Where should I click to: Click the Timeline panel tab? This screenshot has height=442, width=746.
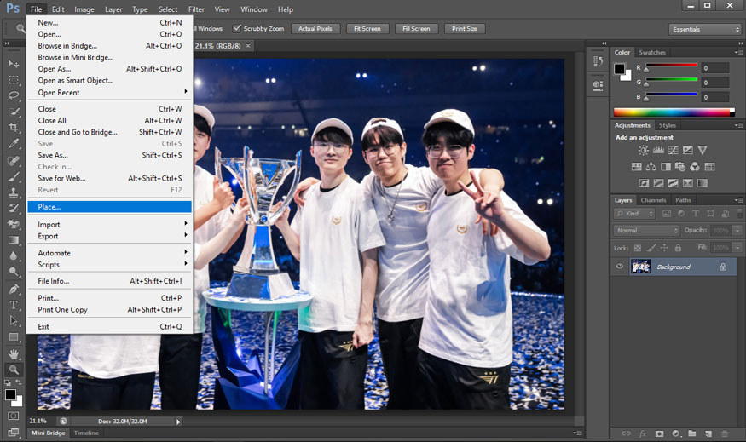pos(86,433)
